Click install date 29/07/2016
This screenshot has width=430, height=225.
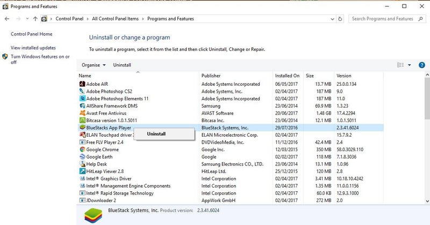(x=286, y=127)
